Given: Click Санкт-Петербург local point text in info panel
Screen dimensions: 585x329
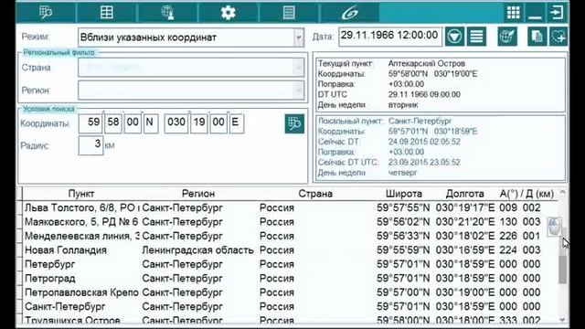Looking at the screenshot, I should 420,122.
